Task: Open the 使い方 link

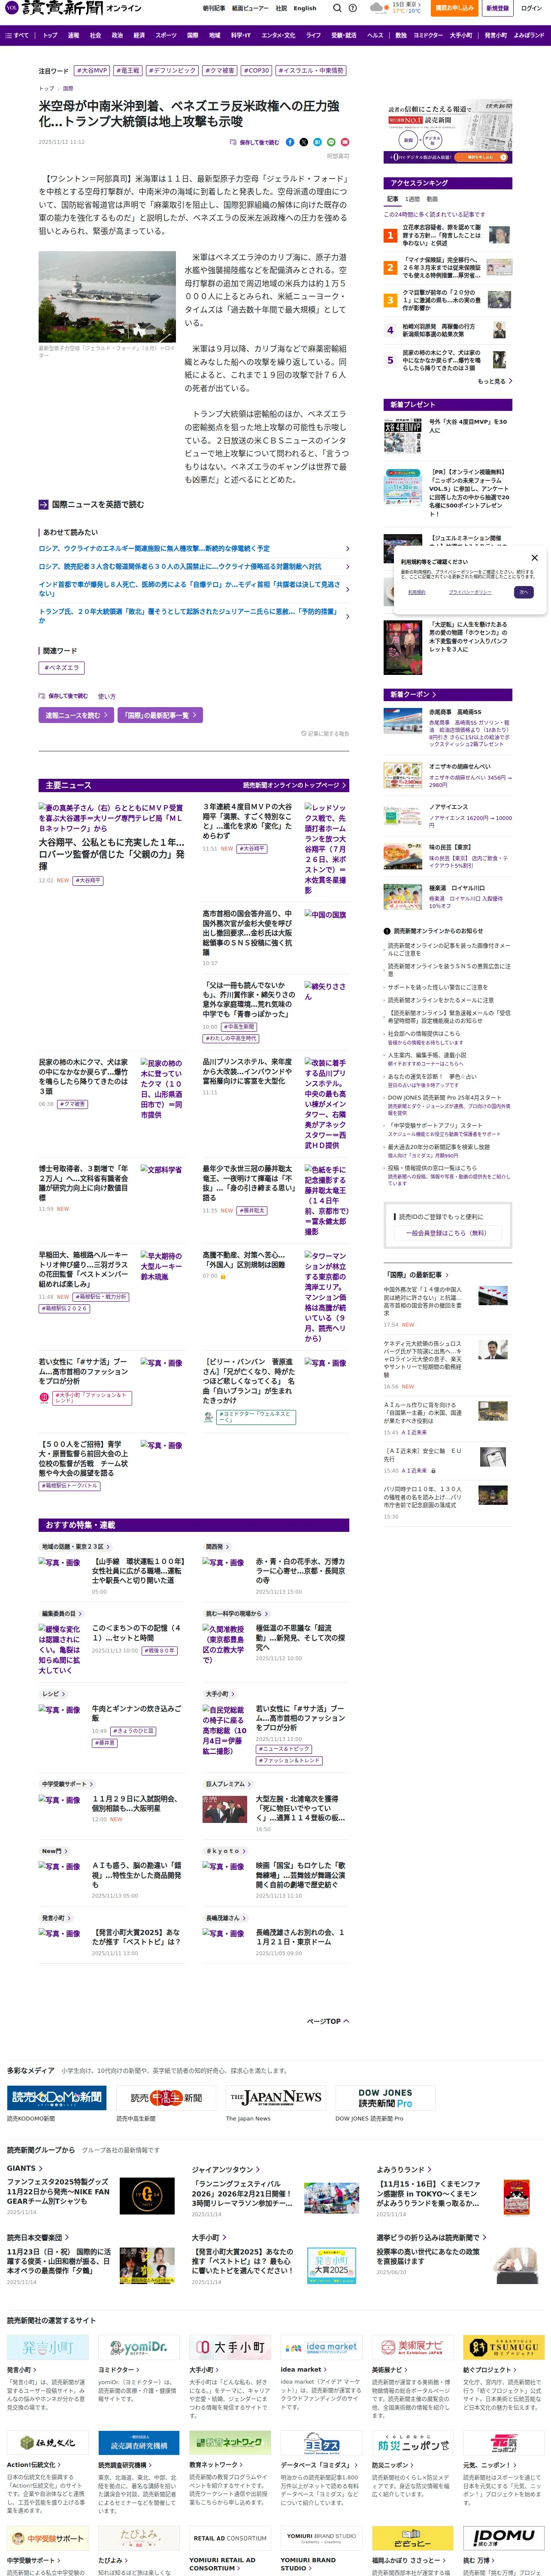Action: pyautogui.click(x=107, y=696)
